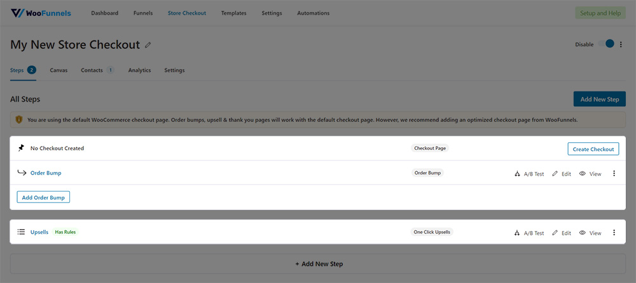
Task: Open the Upsells link
Action: pyautogui.click(x=39, y=232)
